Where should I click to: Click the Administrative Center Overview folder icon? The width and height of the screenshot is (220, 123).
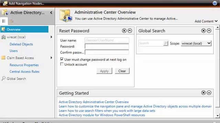pos(66,16)
